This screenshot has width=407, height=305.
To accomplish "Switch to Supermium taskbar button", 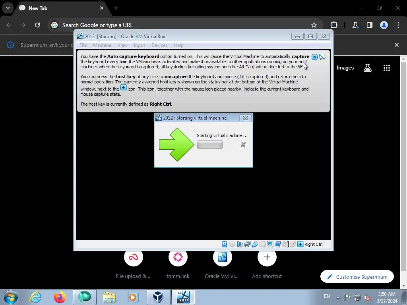I will 85,297.
